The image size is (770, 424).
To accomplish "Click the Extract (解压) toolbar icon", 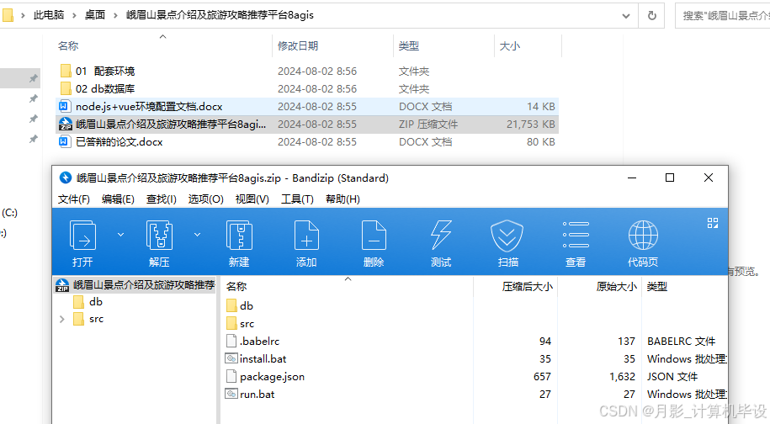I will 159,236.
